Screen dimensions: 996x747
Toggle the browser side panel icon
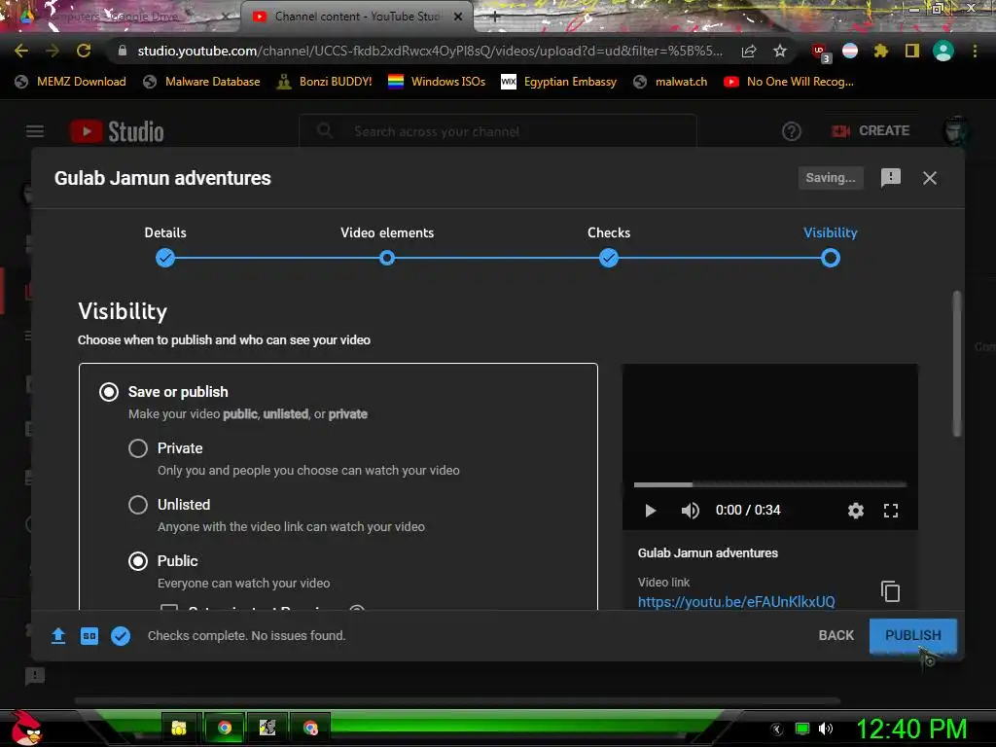tap(912, 51)
